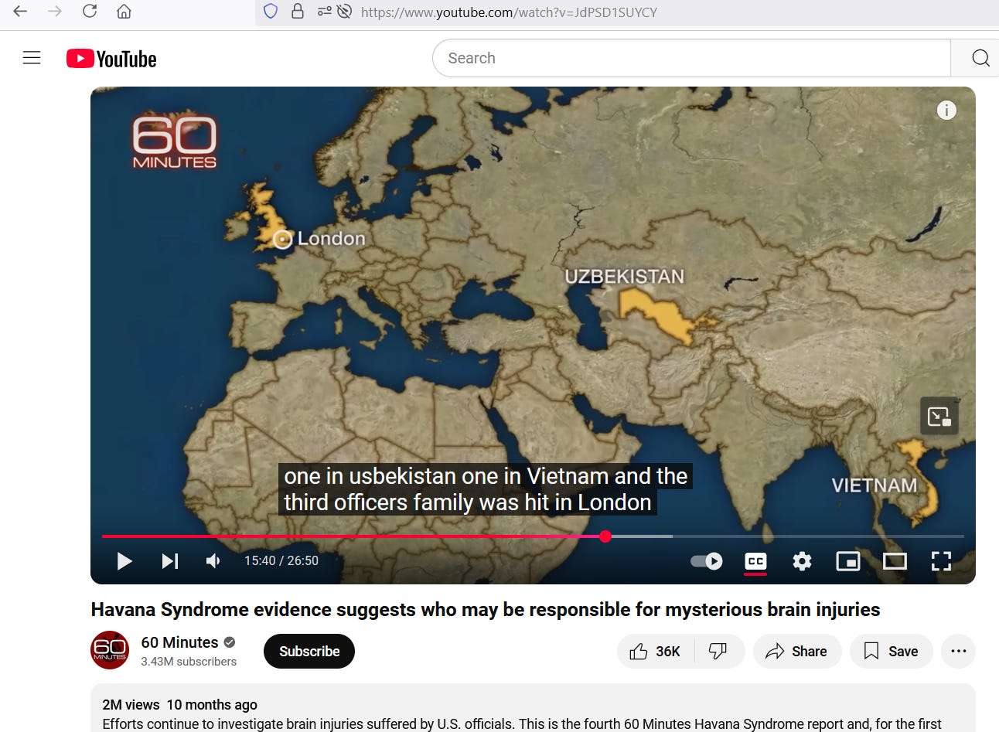This screenshot has width=999, height=732.
Task: Open the 60 Minutes channel name link
Action: [179, 642]
